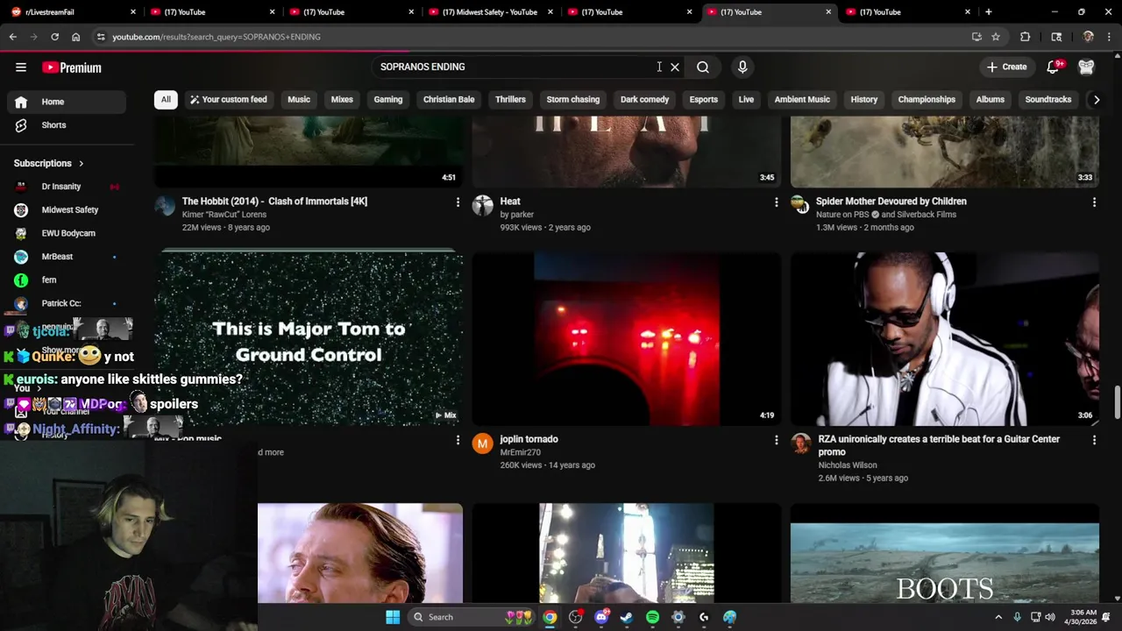
Task: Open options menu for joplin tornado video
Action: [x=776, y=440]
